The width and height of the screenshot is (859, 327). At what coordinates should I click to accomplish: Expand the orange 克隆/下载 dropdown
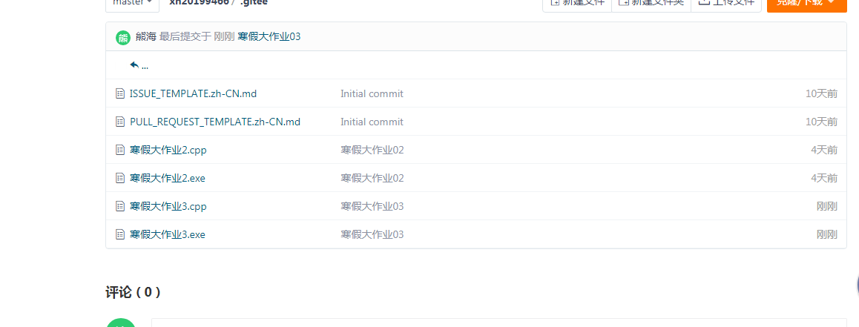806,4
